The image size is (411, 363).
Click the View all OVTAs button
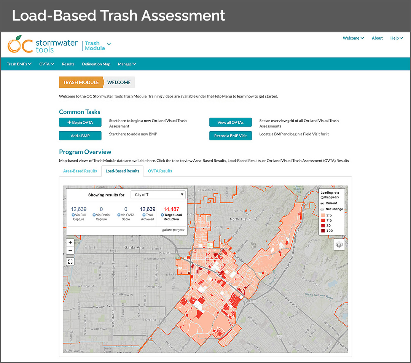point(230,123)
